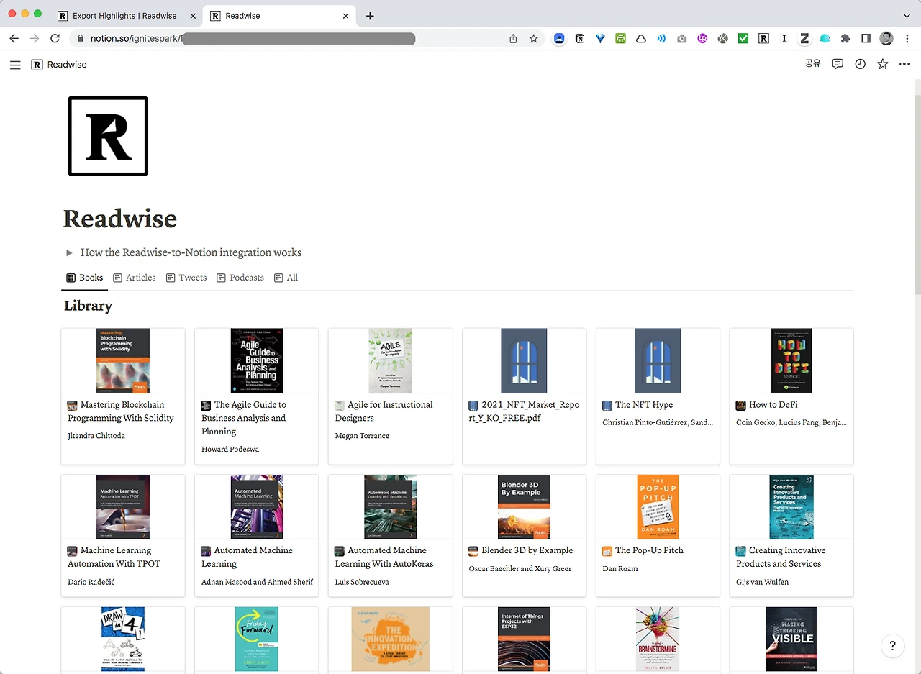Open the camera screenshot extension
This screenshot has height=674, width=921.
[x=681, y=38]
